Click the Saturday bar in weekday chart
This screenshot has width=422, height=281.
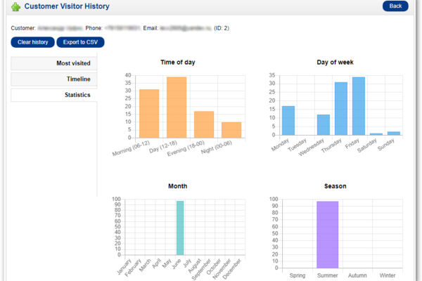point(376,134)
